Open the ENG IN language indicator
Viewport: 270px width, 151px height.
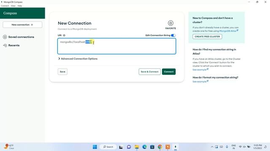pyautogui.click(x=234, y=147)
